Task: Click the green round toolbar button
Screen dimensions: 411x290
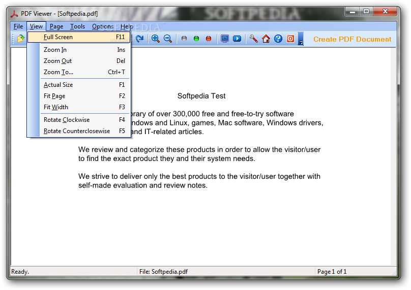Action: click(x=196, y=39)
